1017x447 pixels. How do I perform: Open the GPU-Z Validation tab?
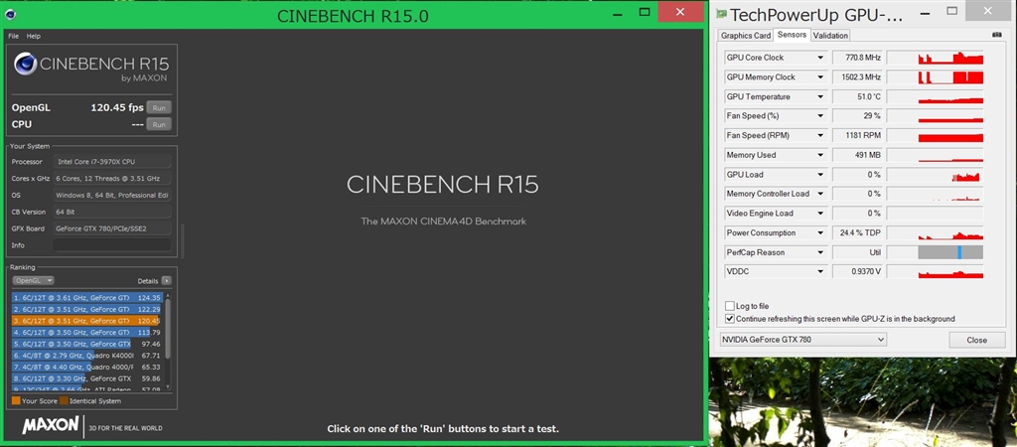click(830, 36)
